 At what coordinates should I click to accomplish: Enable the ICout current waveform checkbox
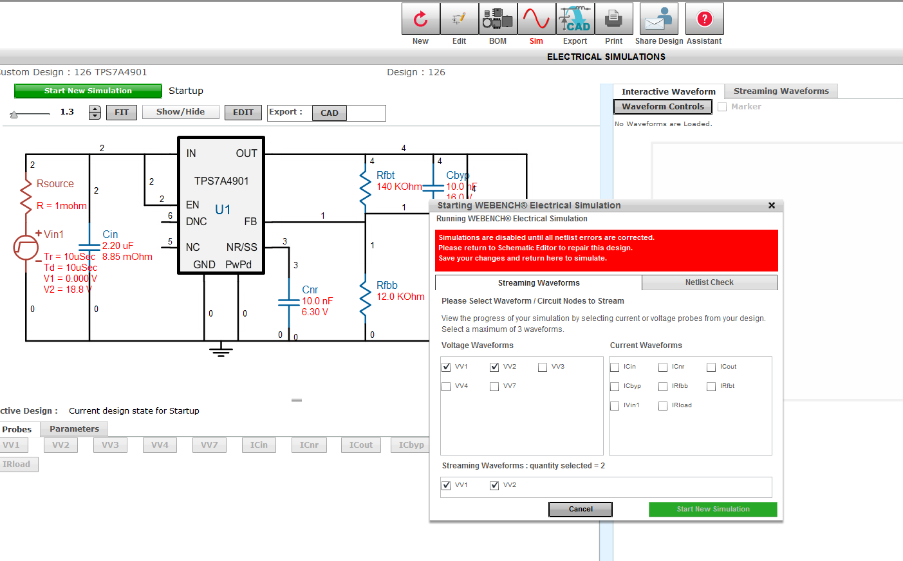711,367
